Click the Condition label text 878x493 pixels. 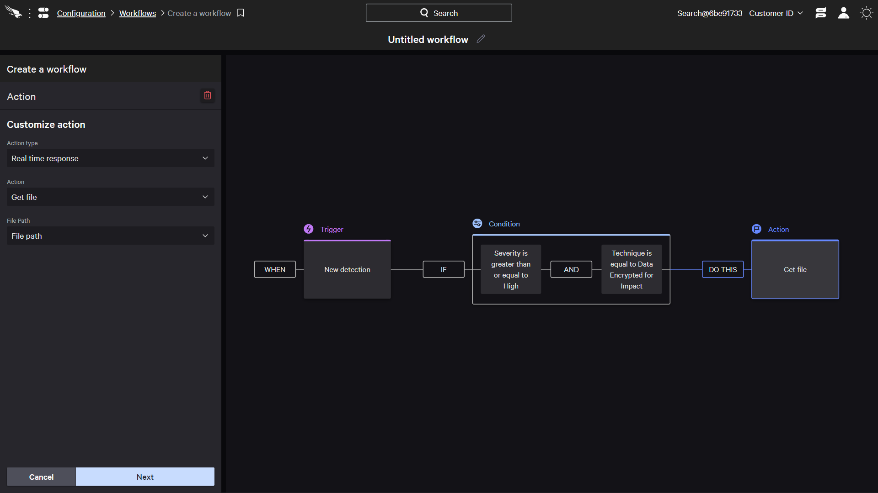[504, 224]
